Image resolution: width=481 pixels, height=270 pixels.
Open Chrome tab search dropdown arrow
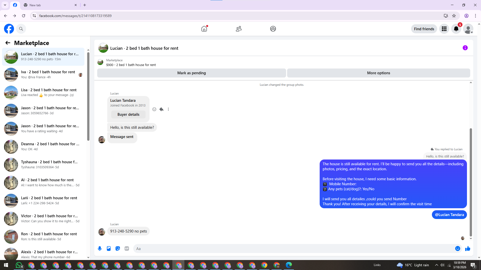point(5,5)
